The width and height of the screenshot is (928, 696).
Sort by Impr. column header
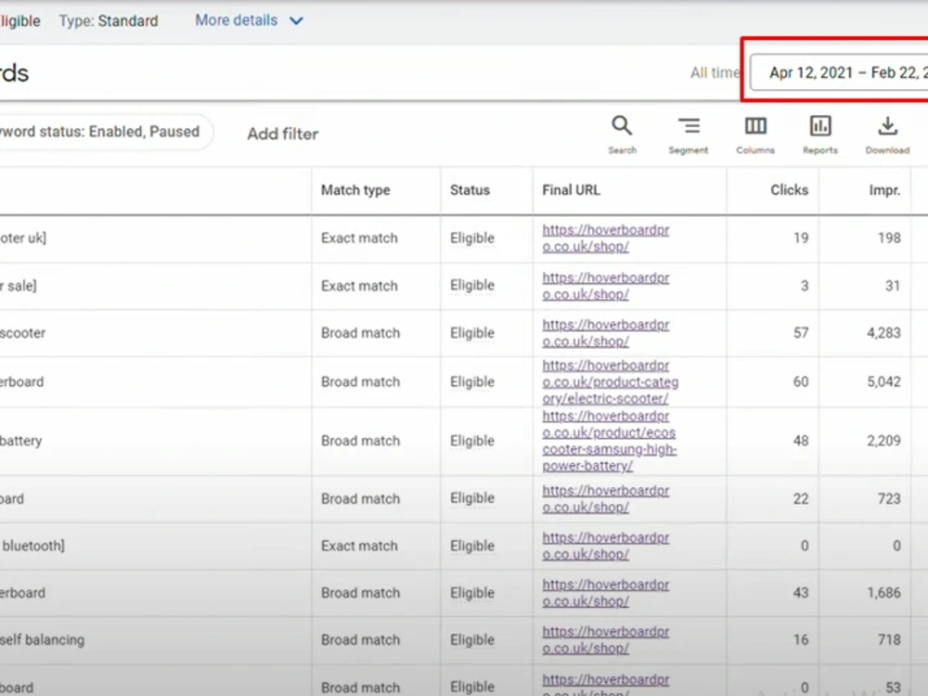[884, 190]
